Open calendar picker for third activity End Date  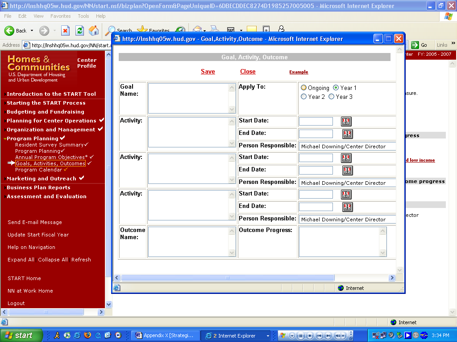[347, 207]
